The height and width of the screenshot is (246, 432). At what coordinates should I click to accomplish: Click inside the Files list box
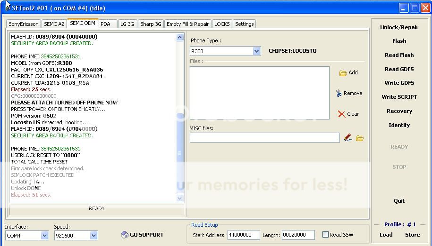coord(259,93)
